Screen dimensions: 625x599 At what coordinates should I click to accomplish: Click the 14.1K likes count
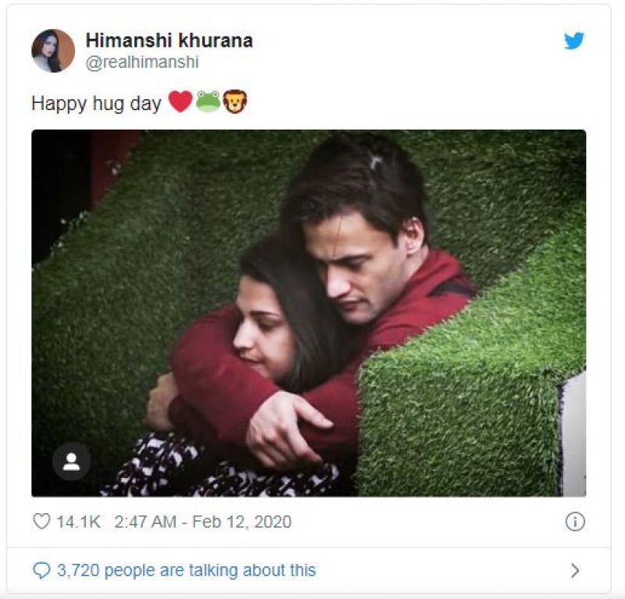click(x=78, y=522)
